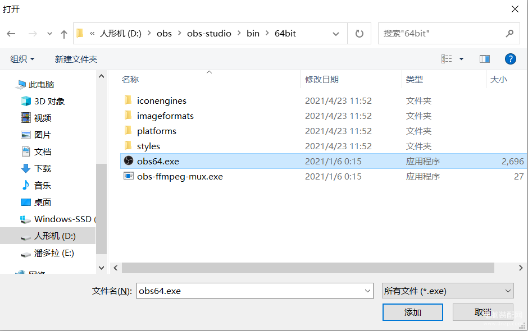Open the 组织 menu

pos(22,59)
